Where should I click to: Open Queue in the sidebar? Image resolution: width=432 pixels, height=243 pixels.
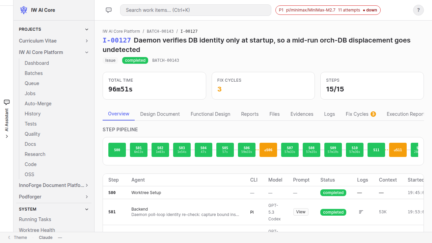tap(32, 83)
